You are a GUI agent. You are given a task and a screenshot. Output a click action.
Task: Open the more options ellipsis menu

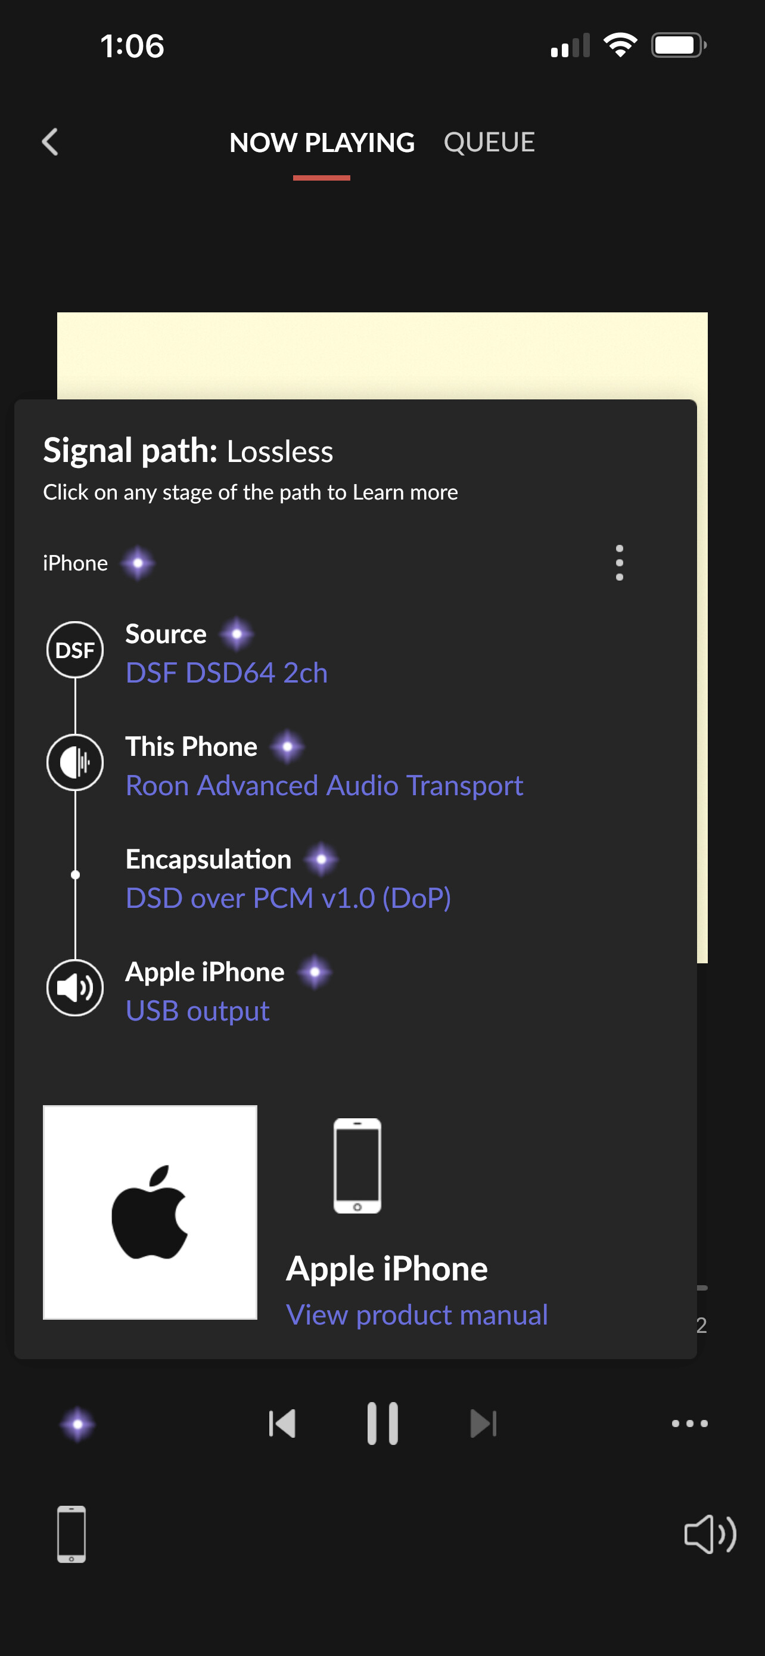click(x=689, y=1424)
